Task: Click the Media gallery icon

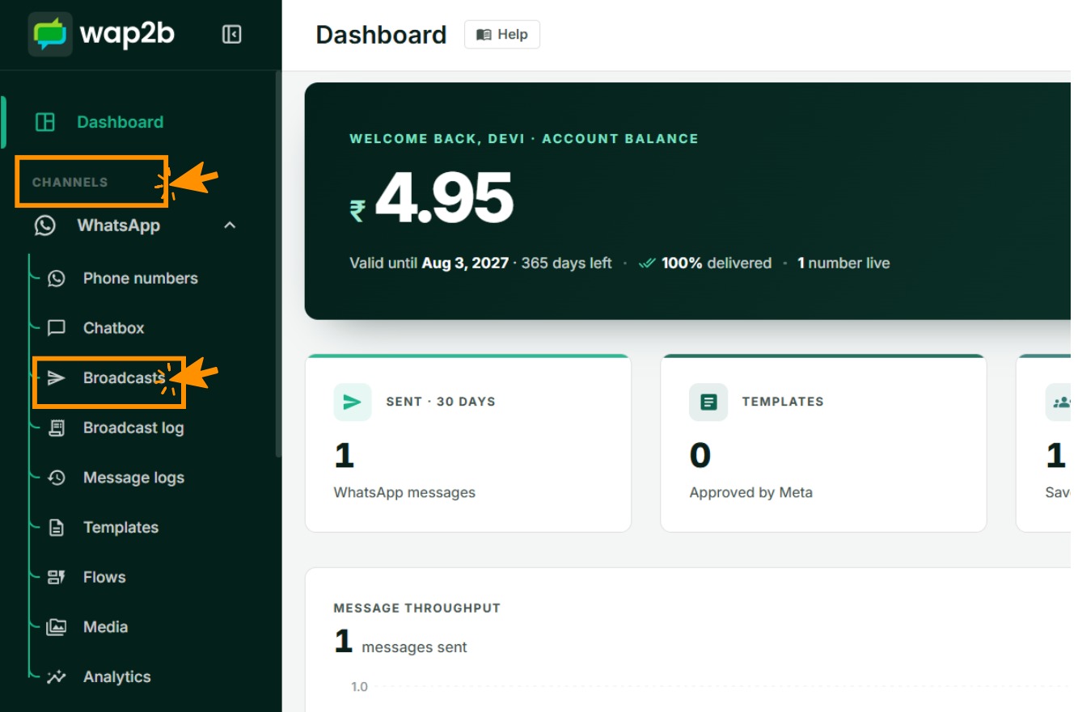Action: pos(56,627)
